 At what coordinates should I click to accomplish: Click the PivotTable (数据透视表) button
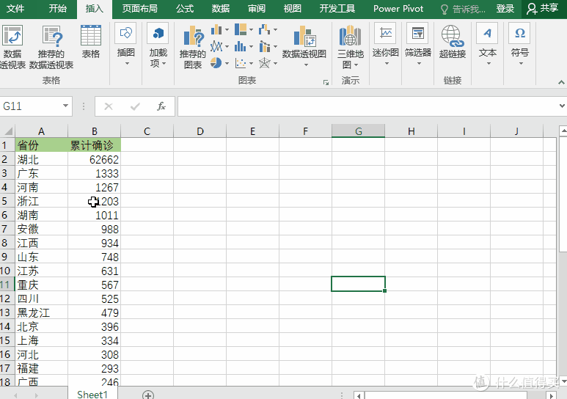coord(12,45)
